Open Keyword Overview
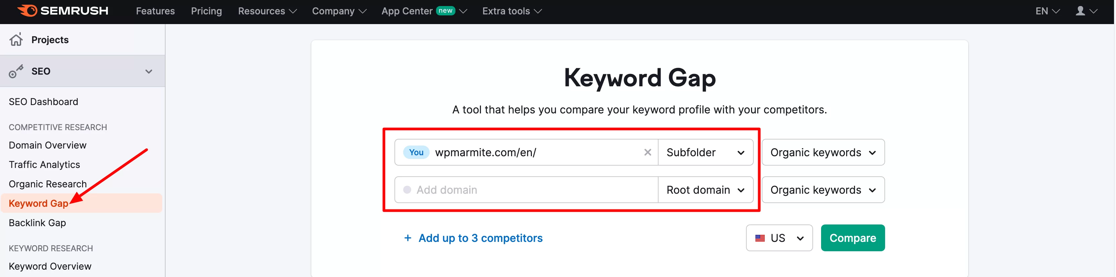The image size is (1116, 277). click(50, 266)
